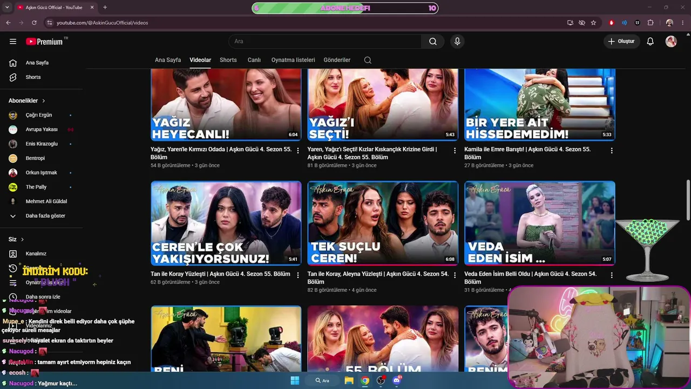
Task: Play the BİR YERE AİT HİSSEDEMEDİM thumbnail
Action: [x=540, y=105]
